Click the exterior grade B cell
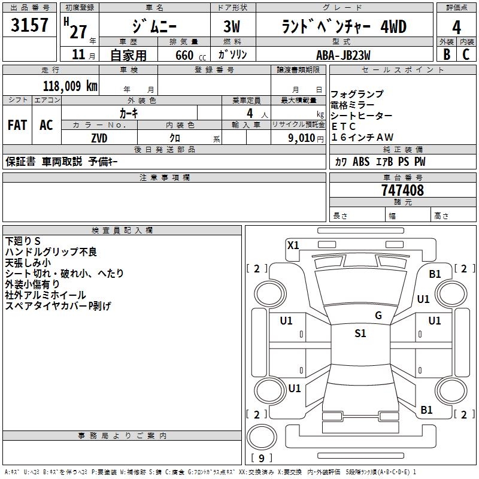Image resolution: width=479 pixels, height=479 pixels. coord(446,54)
